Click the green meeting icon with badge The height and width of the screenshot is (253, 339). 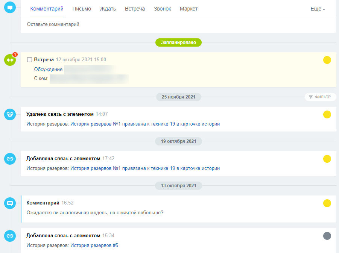click(10, 60)
